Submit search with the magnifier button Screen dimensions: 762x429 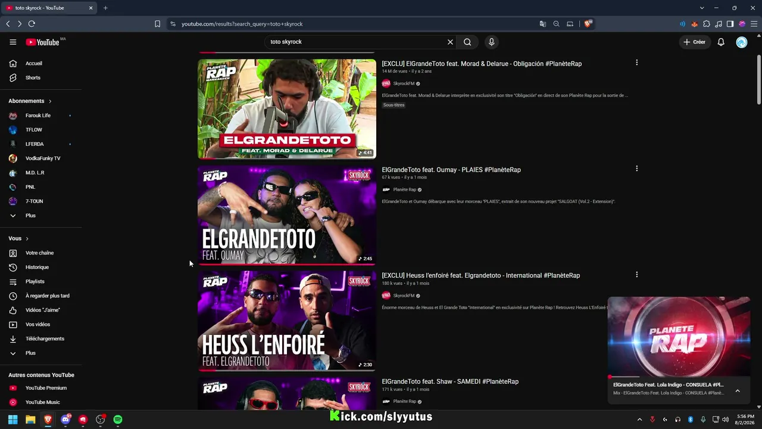click(467, 42)
